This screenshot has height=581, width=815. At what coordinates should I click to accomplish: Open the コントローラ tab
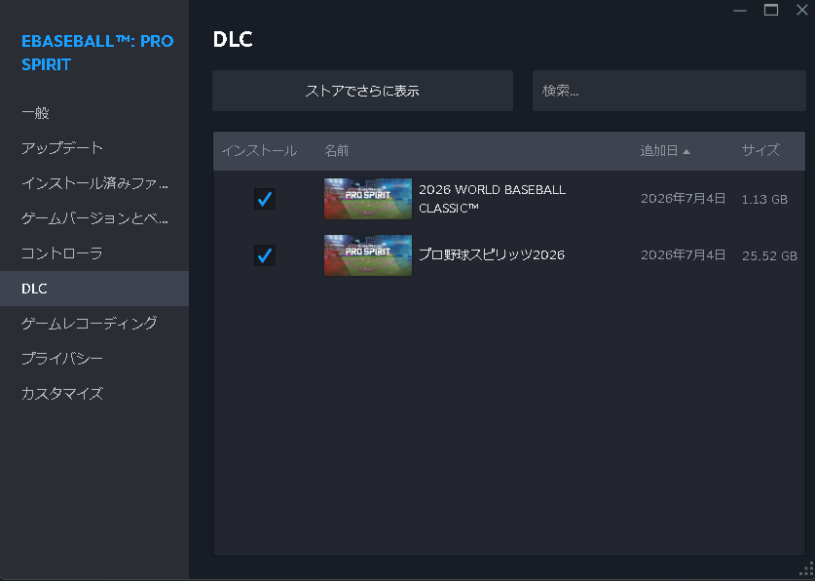[94, 253]
